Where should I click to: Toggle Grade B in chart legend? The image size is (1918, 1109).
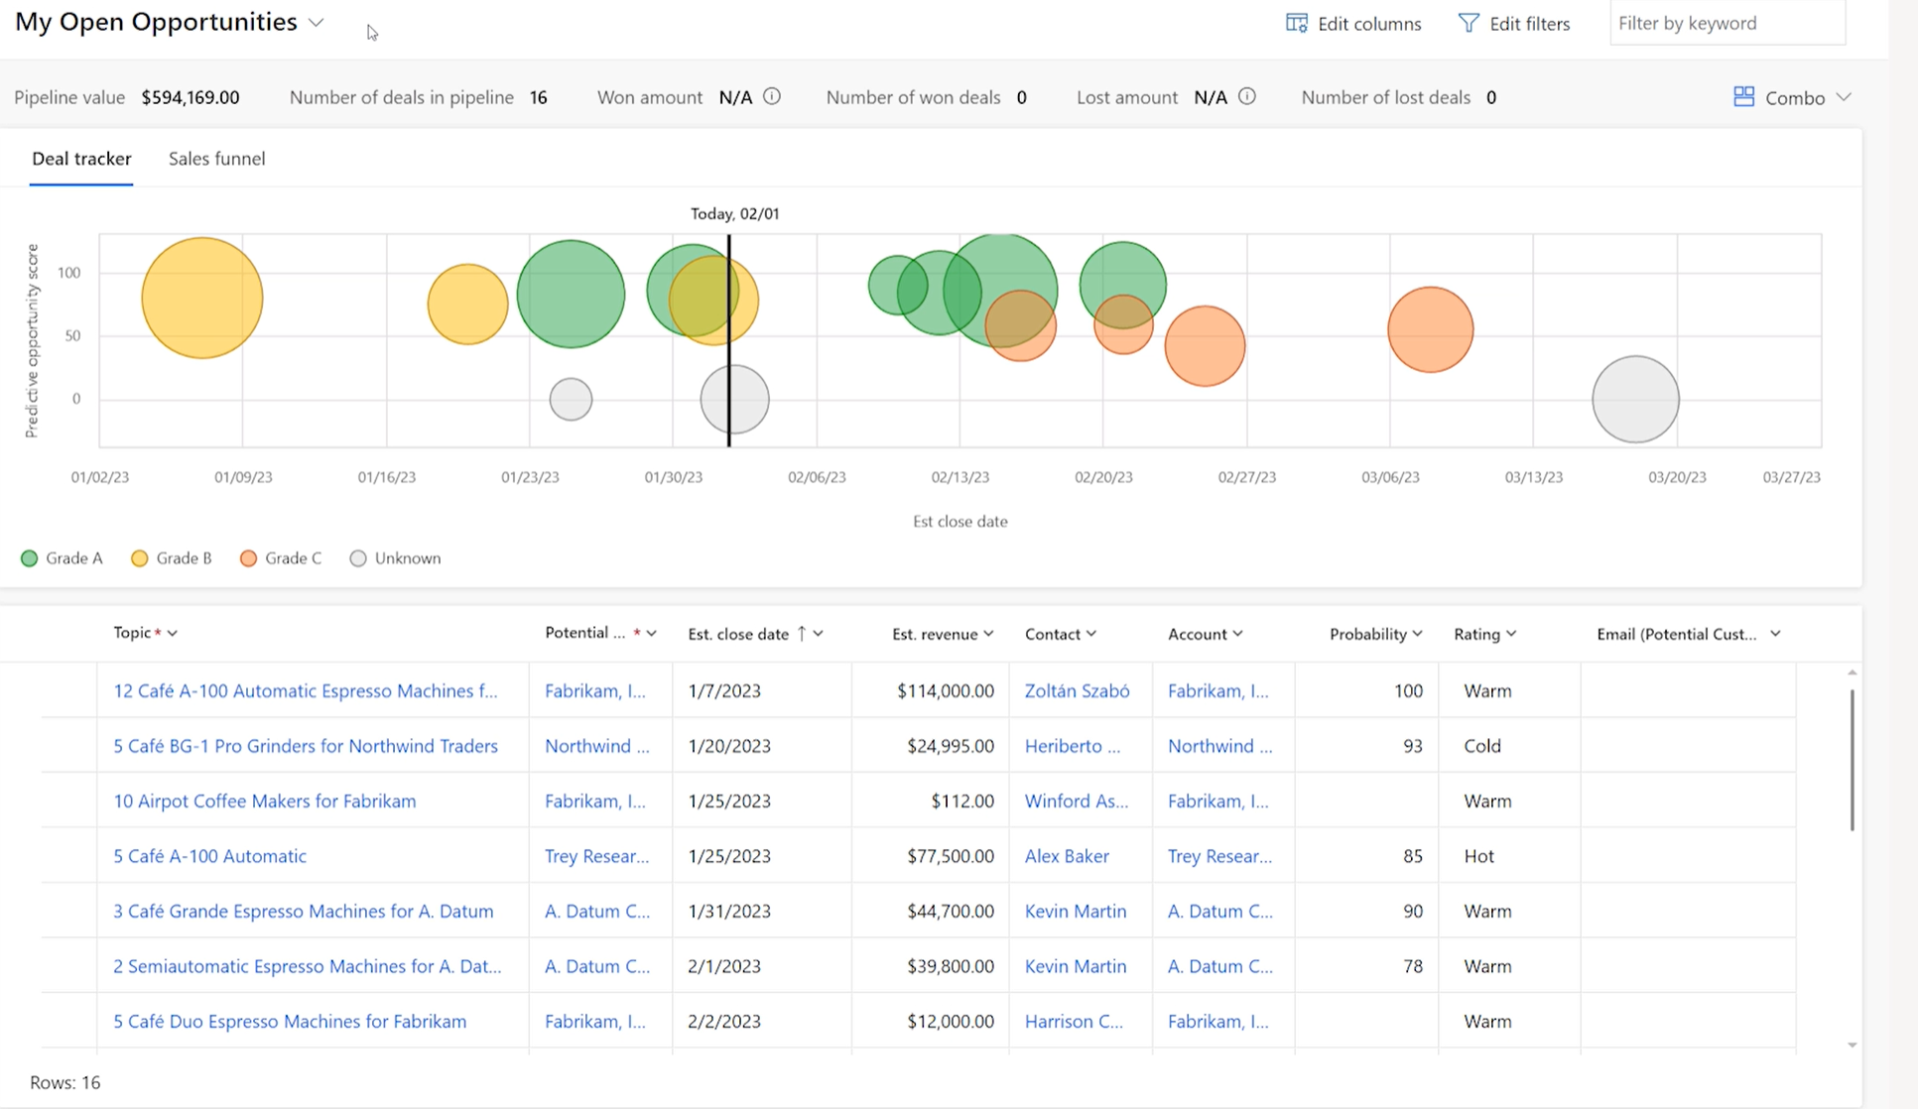click(172, 558)
